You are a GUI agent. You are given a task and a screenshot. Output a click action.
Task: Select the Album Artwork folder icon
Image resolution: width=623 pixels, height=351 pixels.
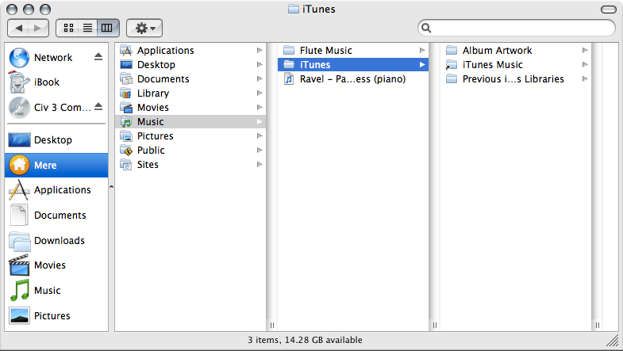pos(452,51)
